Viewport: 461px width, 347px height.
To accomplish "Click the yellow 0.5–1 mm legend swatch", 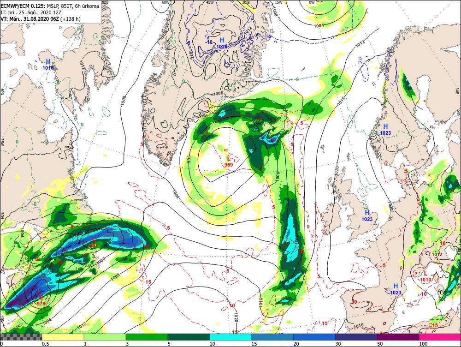I will (63, 337).
